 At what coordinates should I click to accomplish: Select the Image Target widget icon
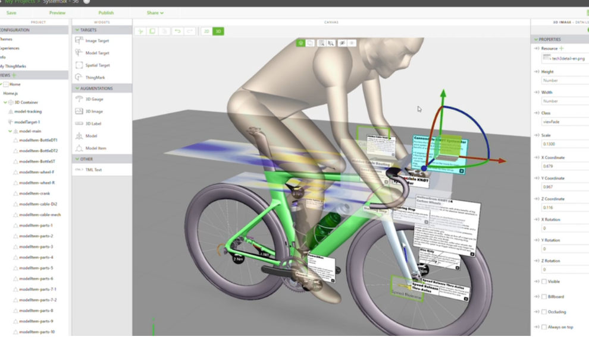tap(79, 40)
